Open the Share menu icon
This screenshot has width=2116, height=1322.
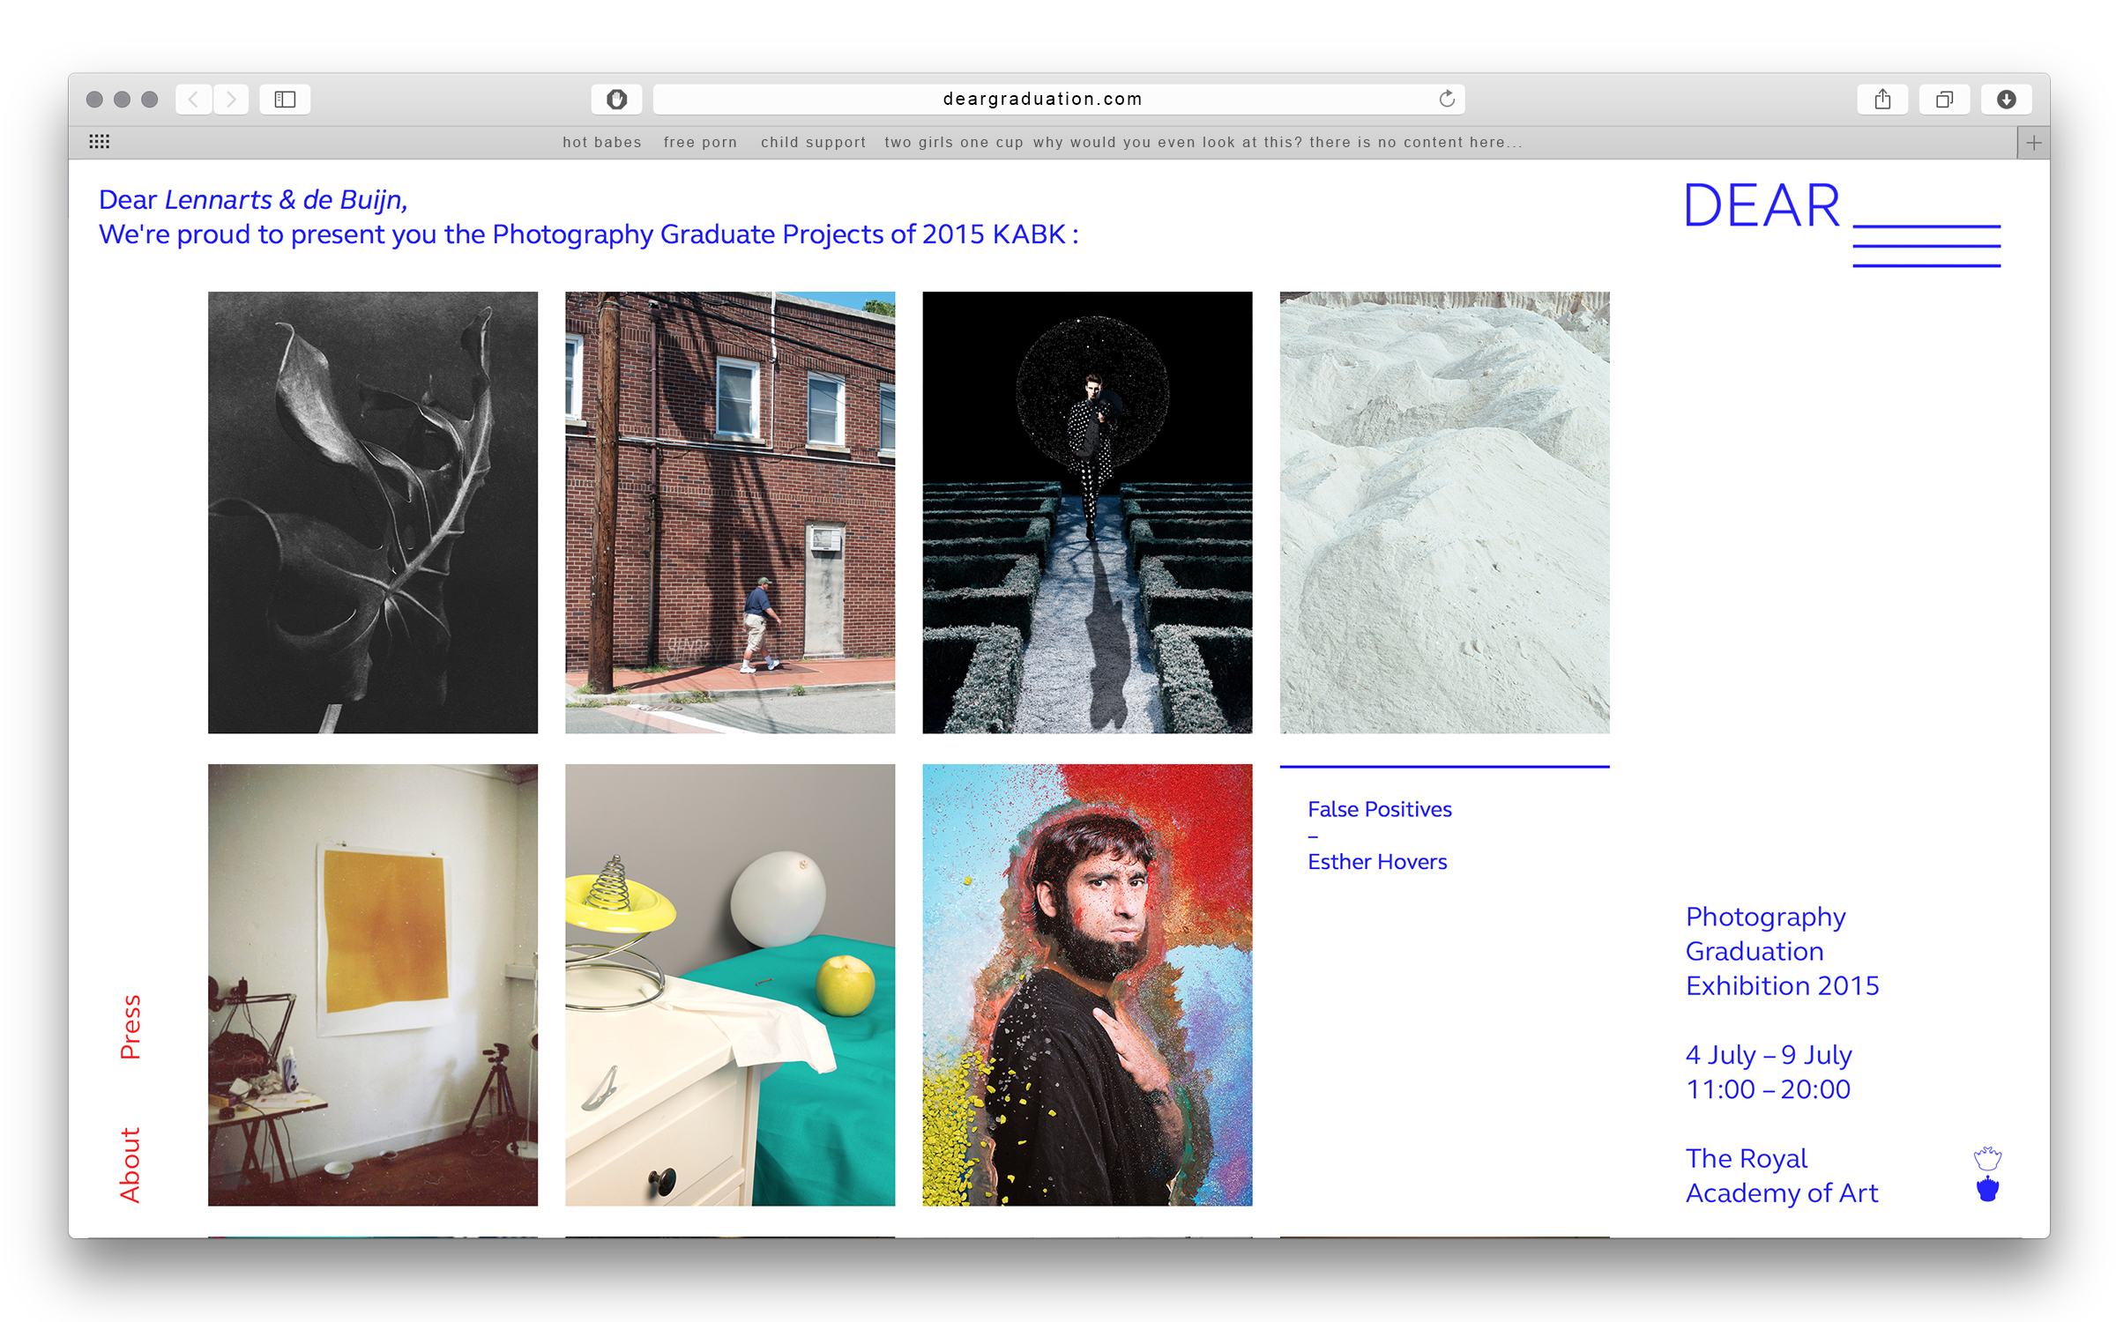point(1882,99)
